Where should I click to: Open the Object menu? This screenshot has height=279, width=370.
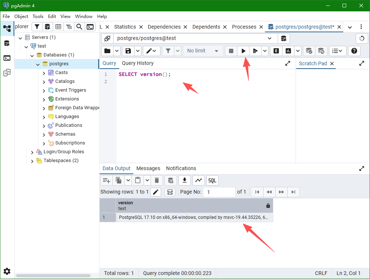point(21,16)
